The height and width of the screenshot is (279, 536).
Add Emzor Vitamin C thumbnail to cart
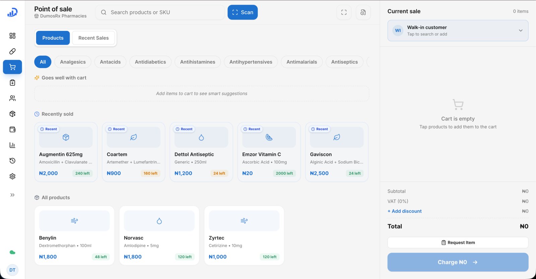pos(269,137)
